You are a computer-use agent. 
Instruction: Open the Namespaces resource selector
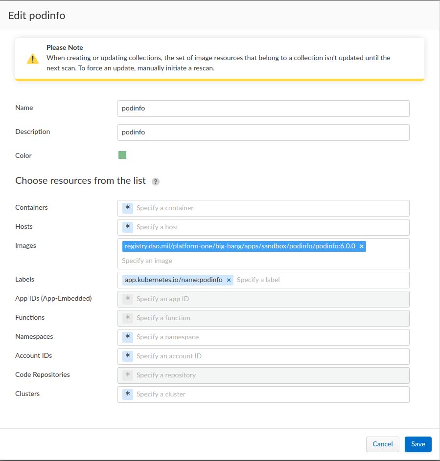tap(269, 337)
